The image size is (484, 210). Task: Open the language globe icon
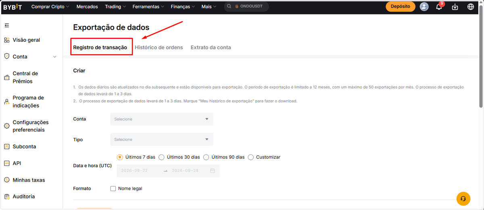[x=471, y=7]
